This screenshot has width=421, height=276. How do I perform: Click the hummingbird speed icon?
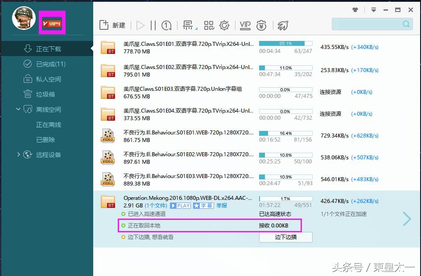point(282,25)
